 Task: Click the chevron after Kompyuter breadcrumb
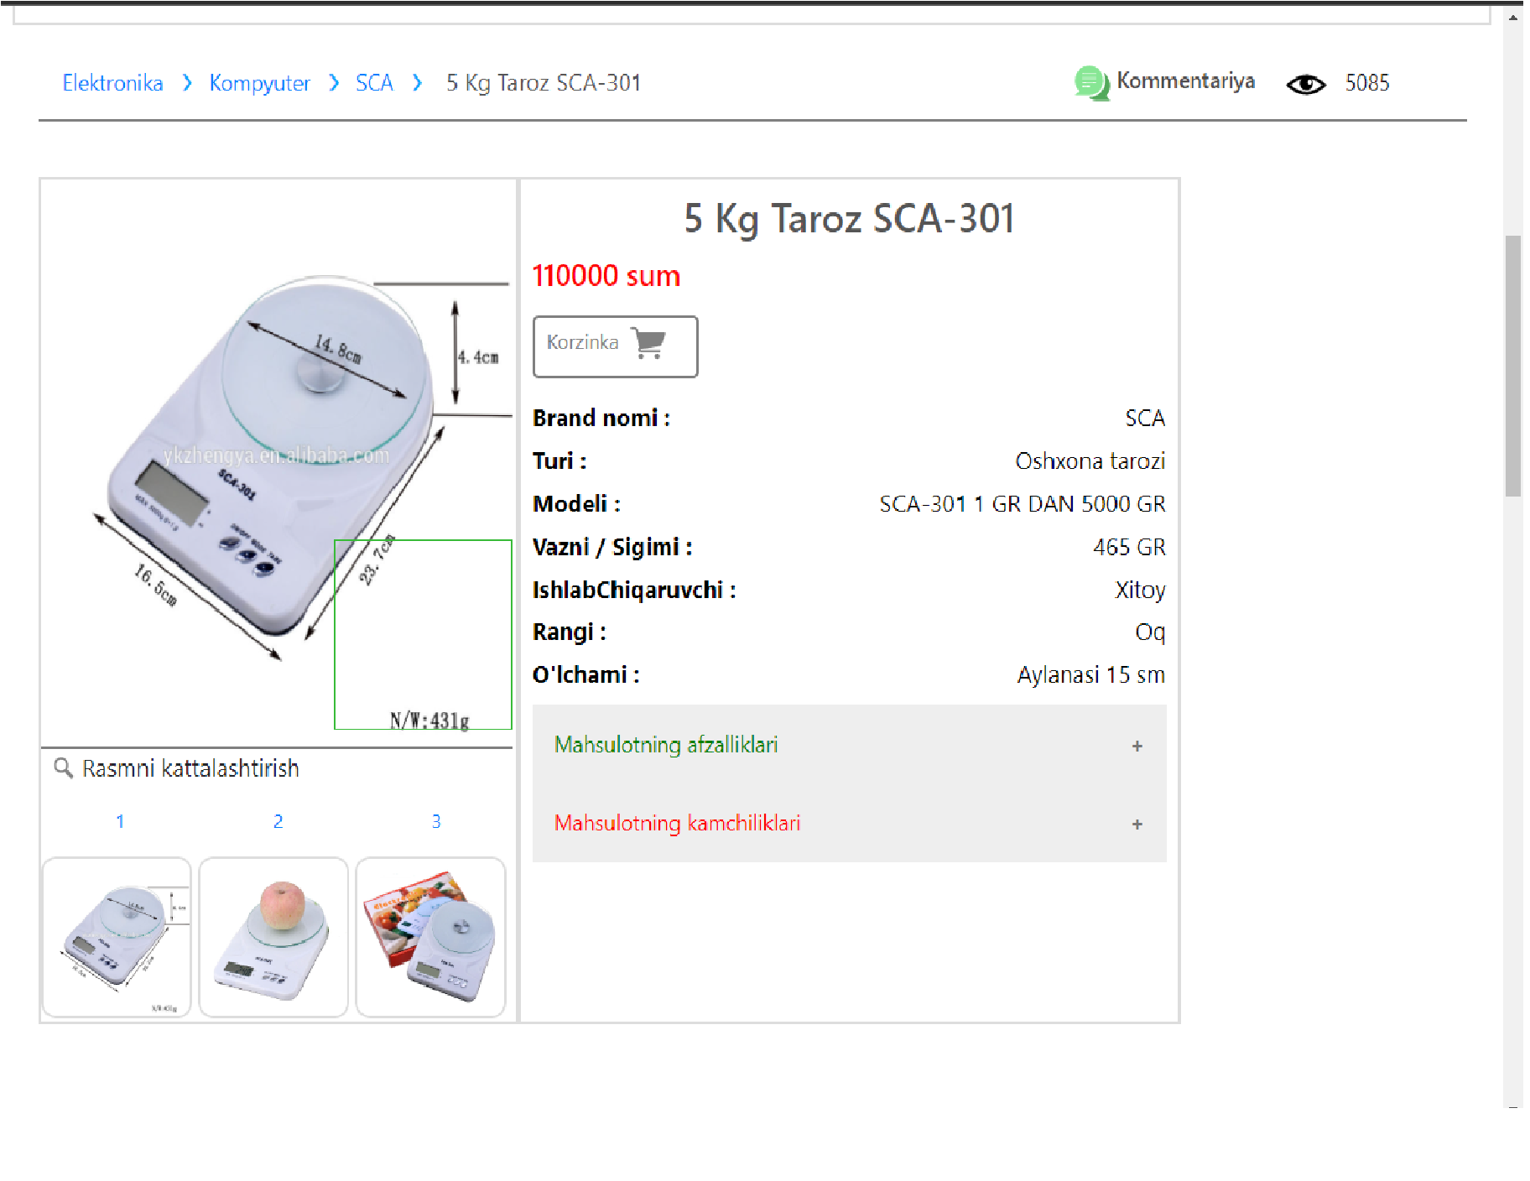coord(334,83)
